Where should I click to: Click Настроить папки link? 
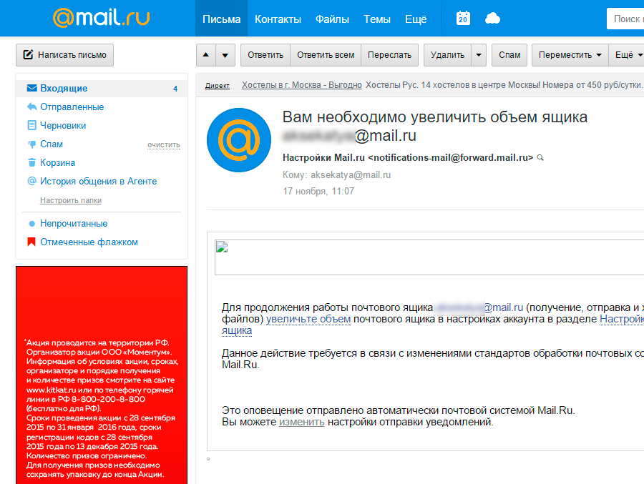(x=71, y=200)
